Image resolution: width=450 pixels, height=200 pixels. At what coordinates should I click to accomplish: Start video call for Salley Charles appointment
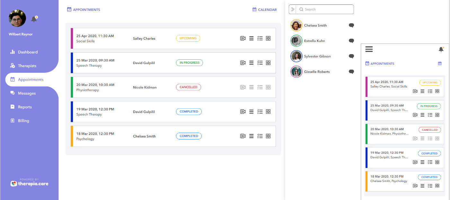(x=243, y=38)
